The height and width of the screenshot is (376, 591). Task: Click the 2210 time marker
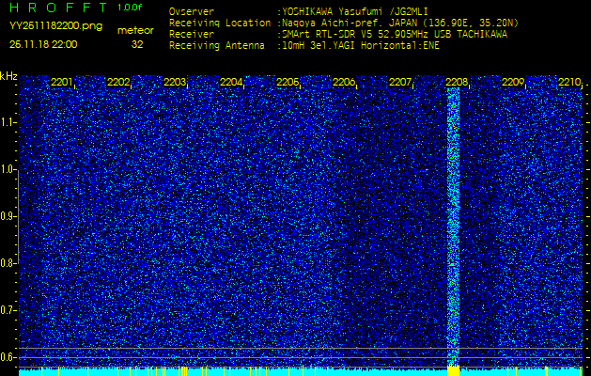click(569, 82)
